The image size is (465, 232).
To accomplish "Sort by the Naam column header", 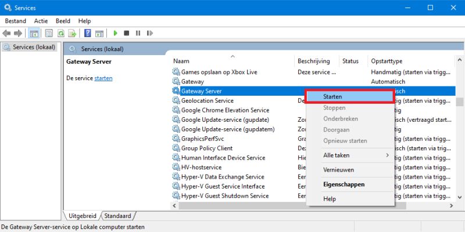I will click(x=233, y=61).
